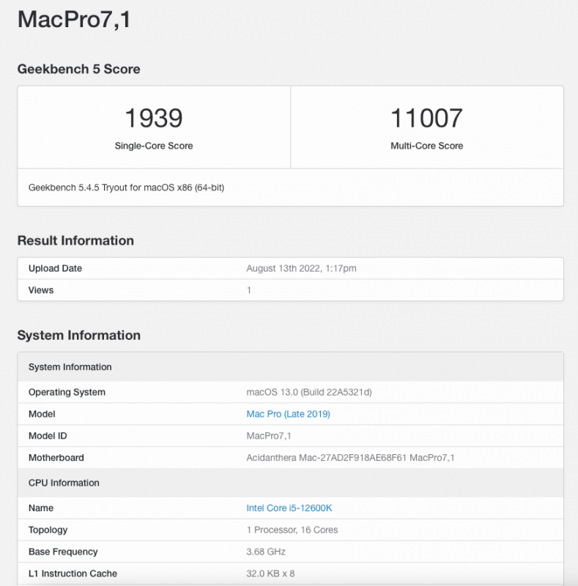Click the macOS 13.0 build value
The width and height of the screenshot is (578, 586).
(x=309, y=392)
